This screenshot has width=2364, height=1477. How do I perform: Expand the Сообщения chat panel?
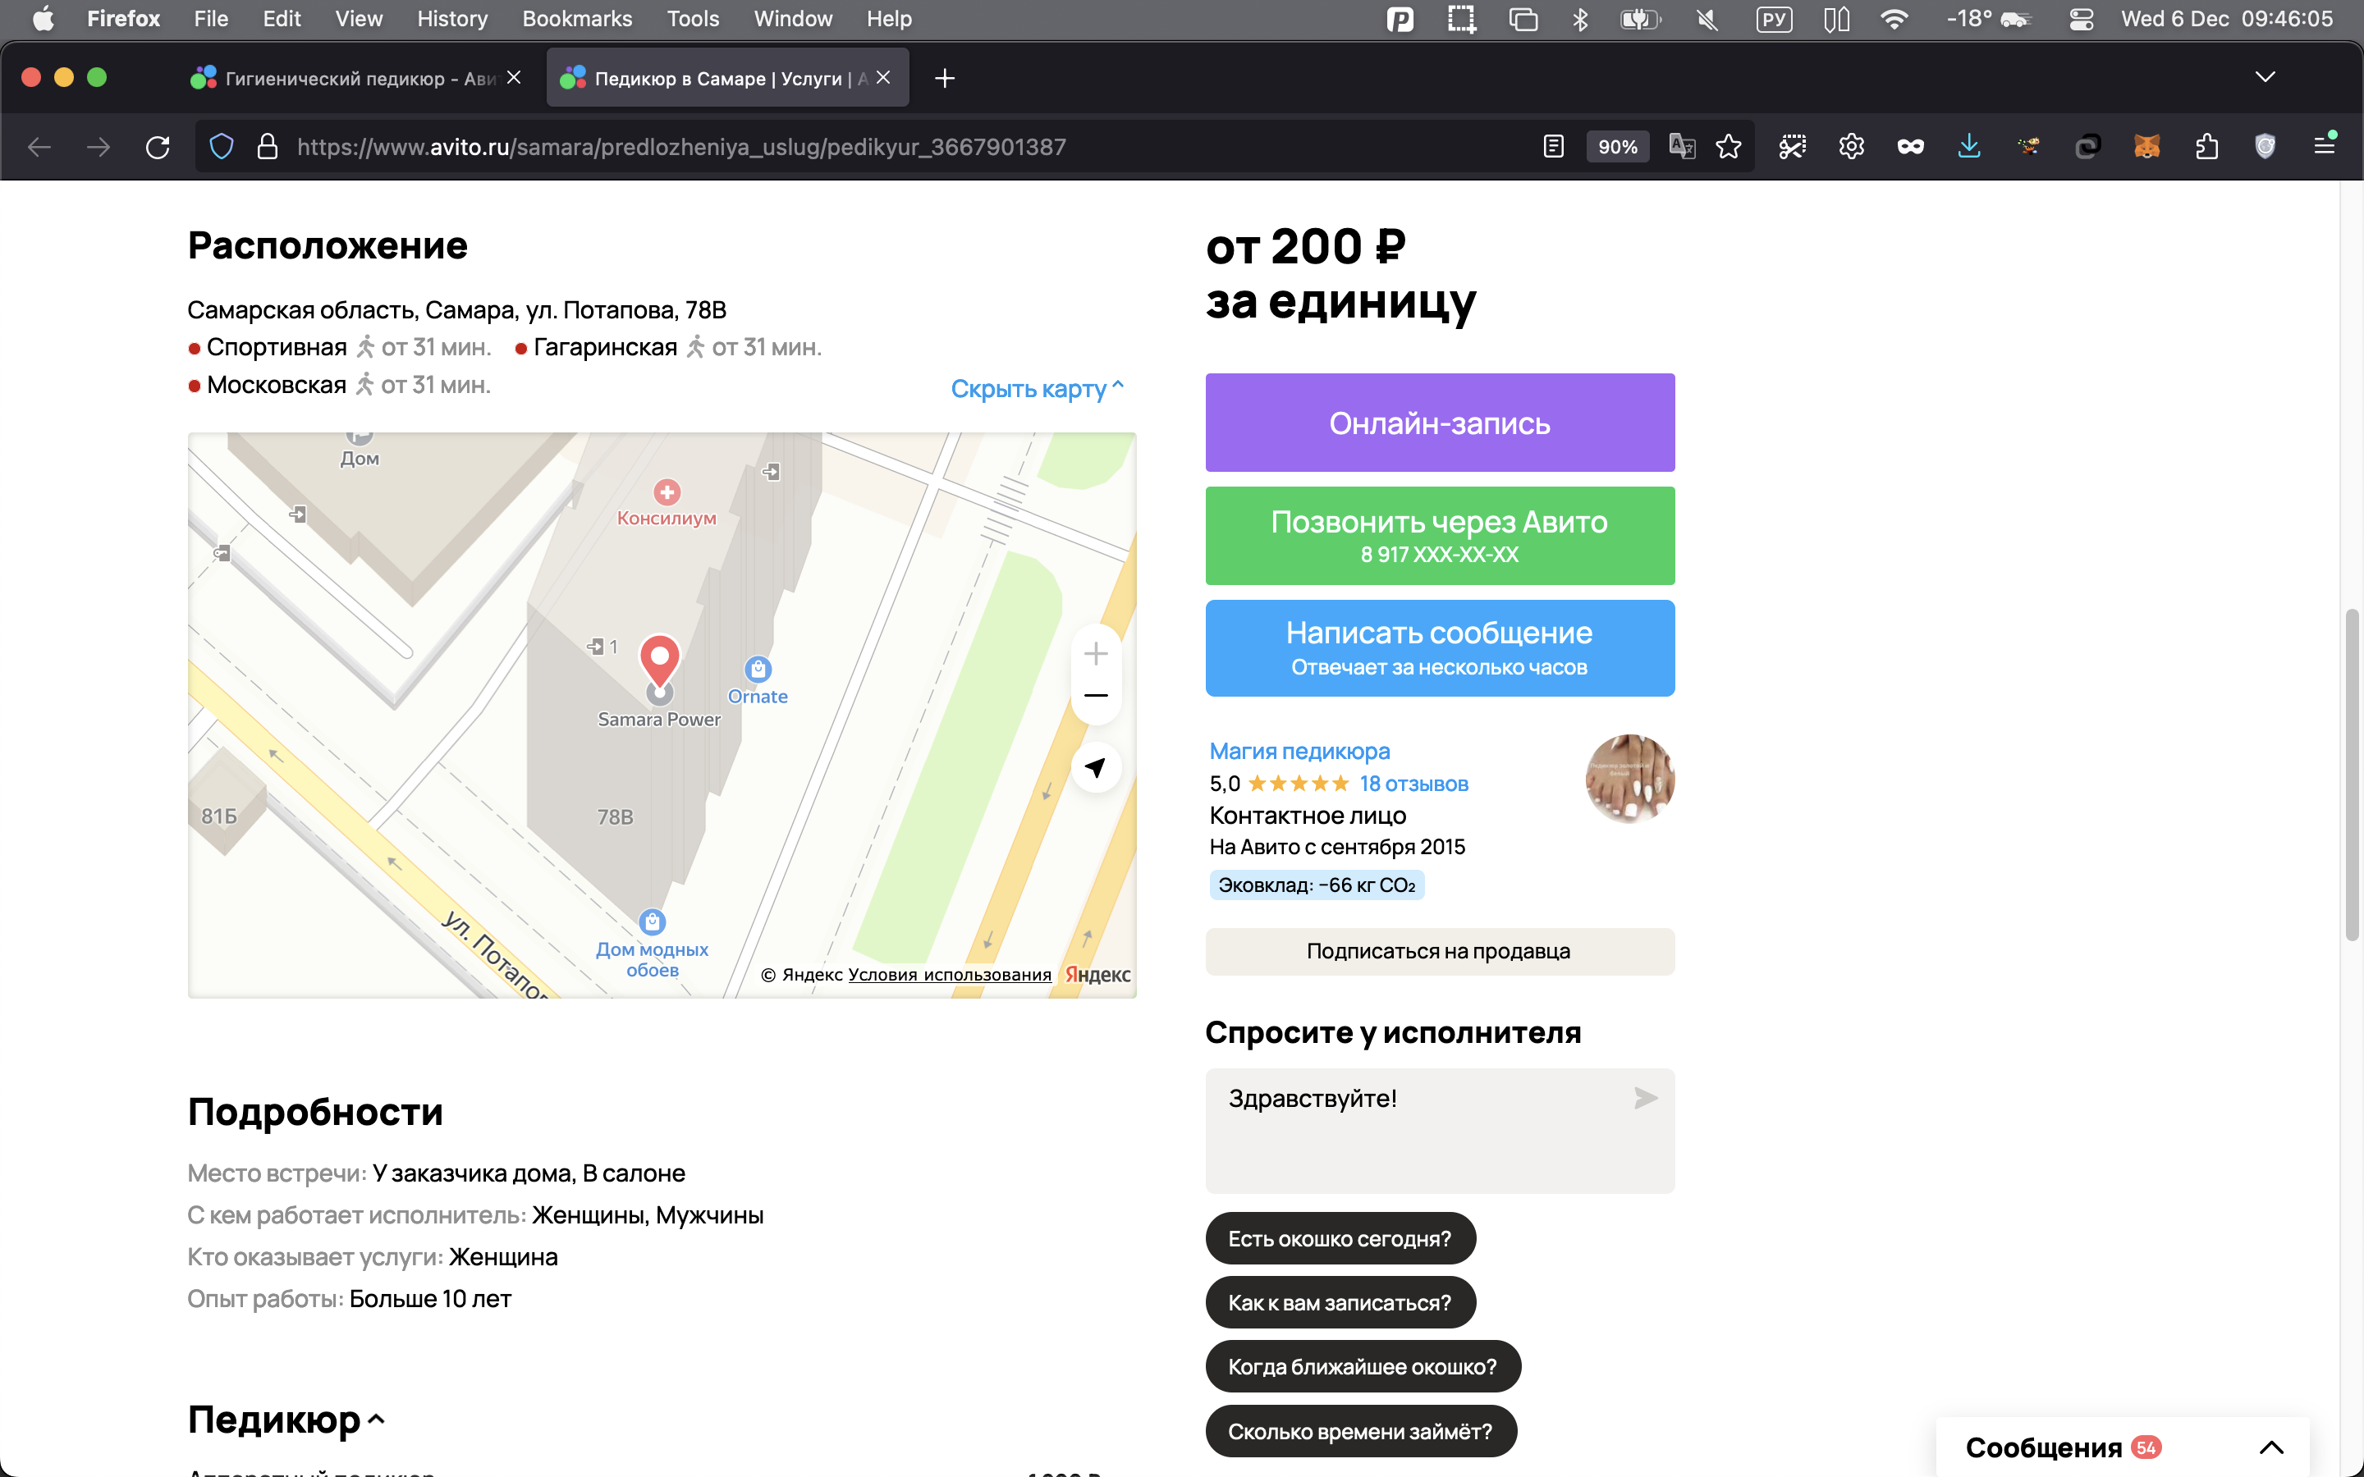tap(2271, 1447)
